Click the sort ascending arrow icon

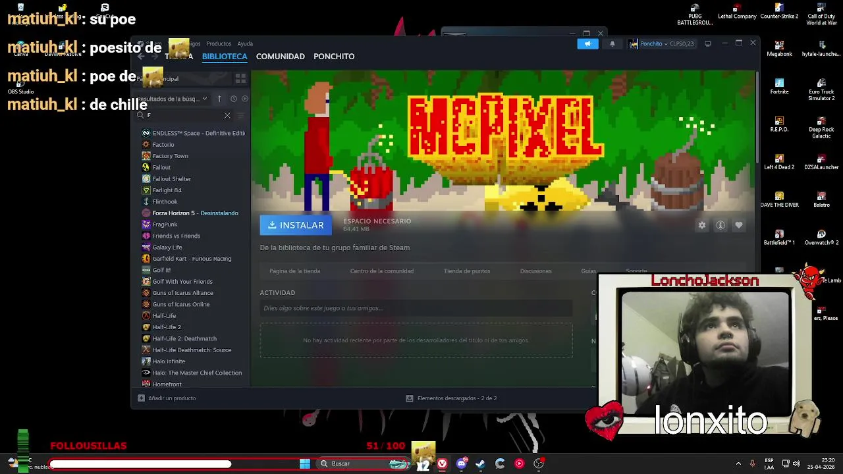(219, 99)
